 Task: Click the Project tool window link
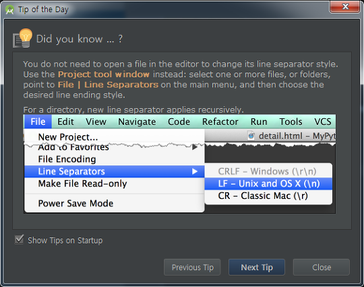pyautogui.click(x=104, y=75)
